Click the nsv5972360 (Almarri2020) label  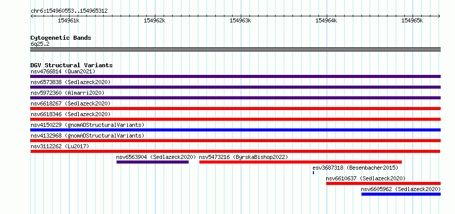tap(67, 93)
